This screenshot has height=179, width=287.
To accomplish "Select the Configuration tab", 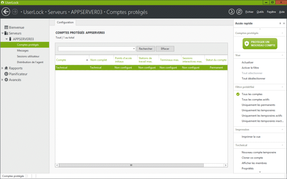I will (x=65, y=22).
